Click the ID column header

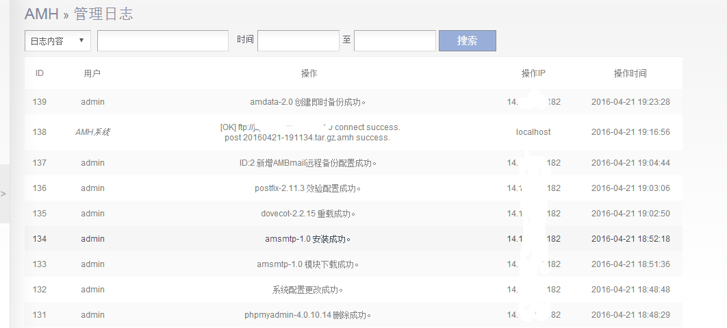(x=40, y=73)
